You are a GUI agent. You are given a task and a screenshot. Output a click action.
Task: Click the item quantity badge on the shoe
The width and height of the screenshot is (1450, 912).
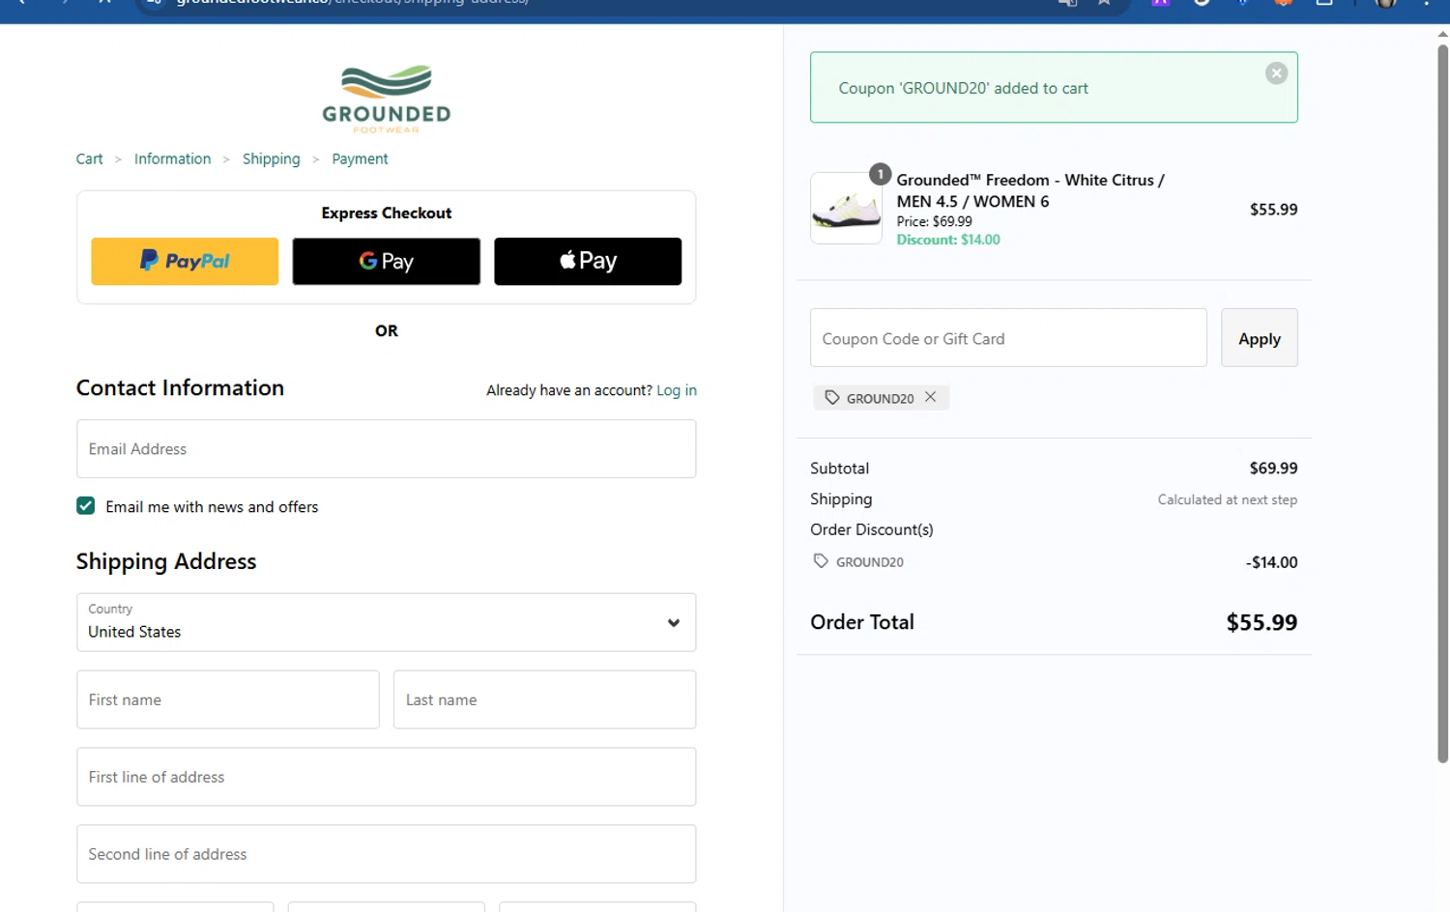880,174
